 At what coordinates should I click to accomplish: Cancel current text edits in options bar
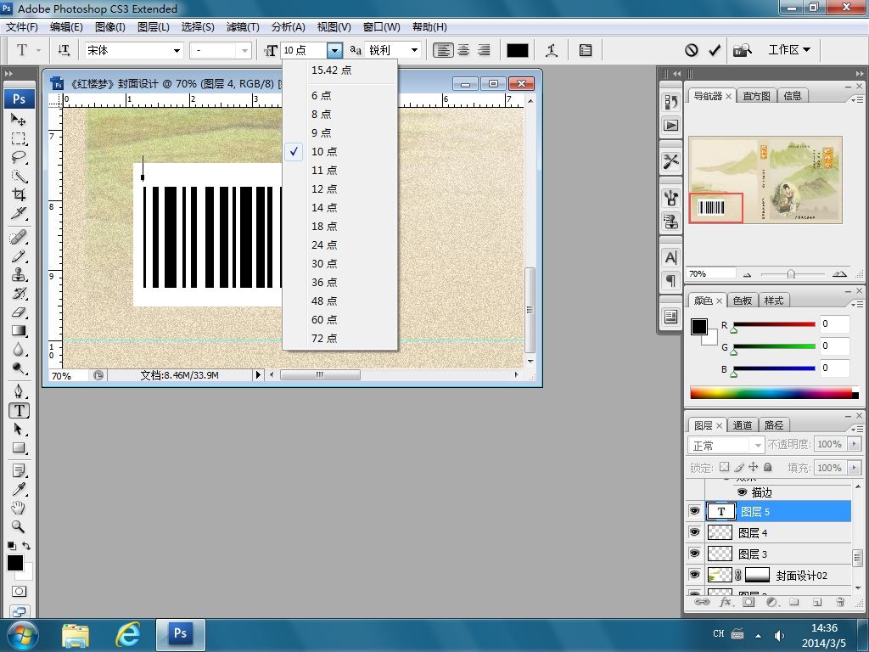(691, 50)
